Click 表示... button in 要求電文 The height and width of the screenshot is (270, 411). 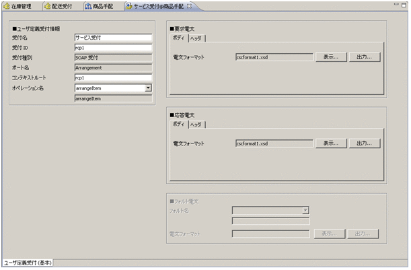[x=331, y=57]
